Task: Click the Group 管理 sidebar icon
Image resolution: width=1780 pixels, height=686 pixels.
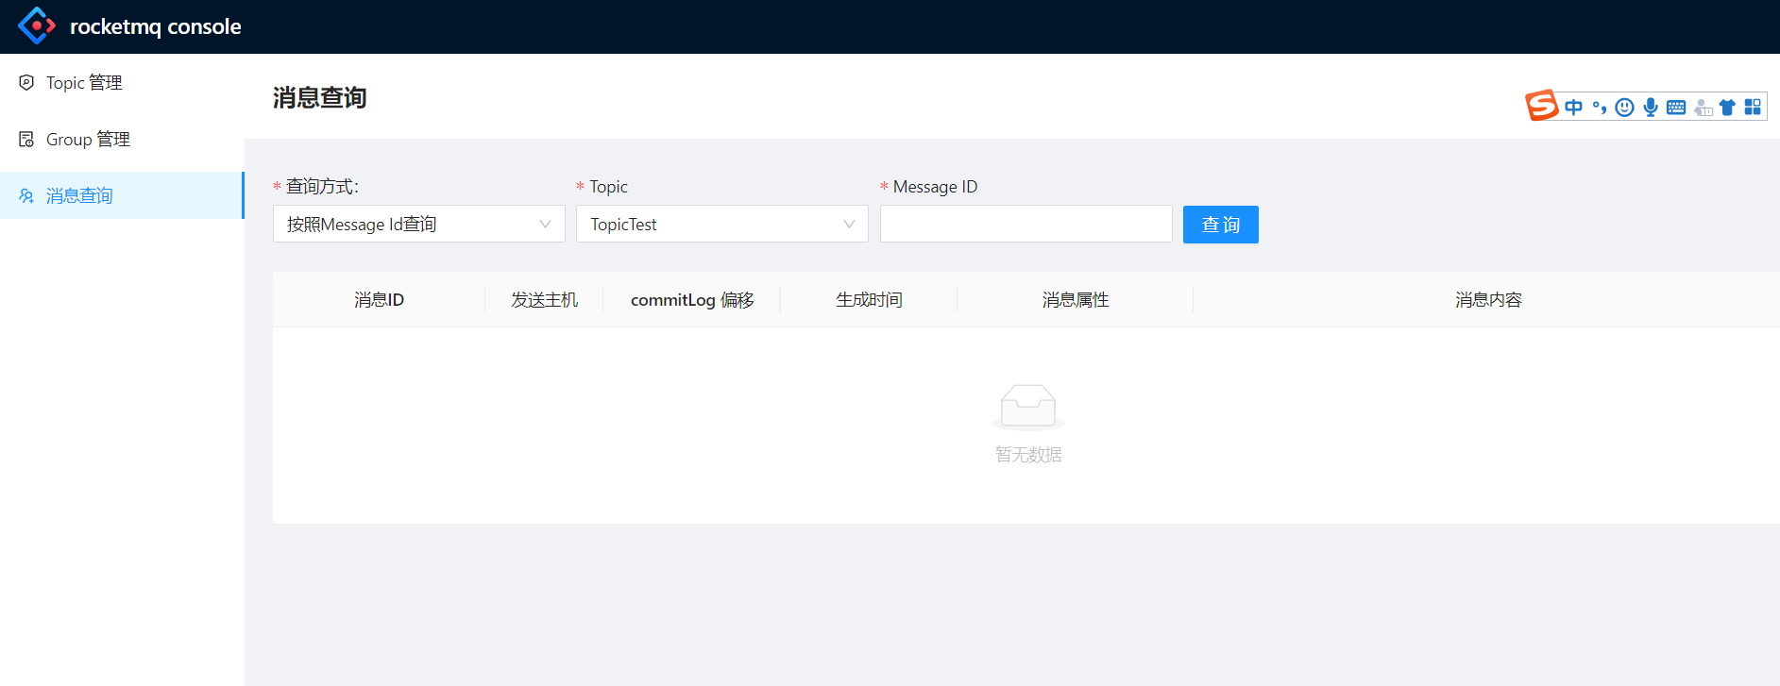Action: coord(26,139)
